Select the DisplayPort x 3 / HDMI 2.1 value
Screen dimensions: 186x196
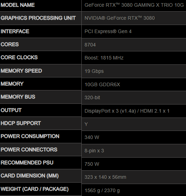coord(127,111)
